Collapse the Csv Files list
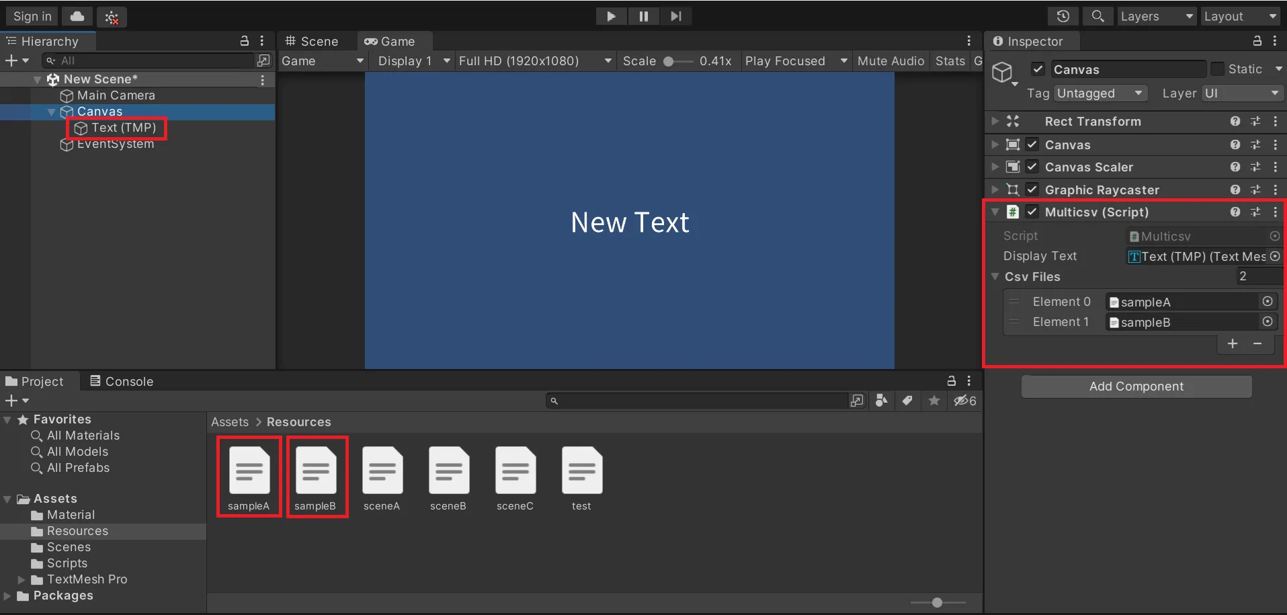The height and width of the screenshot is (615, 1287). (995, 277)
